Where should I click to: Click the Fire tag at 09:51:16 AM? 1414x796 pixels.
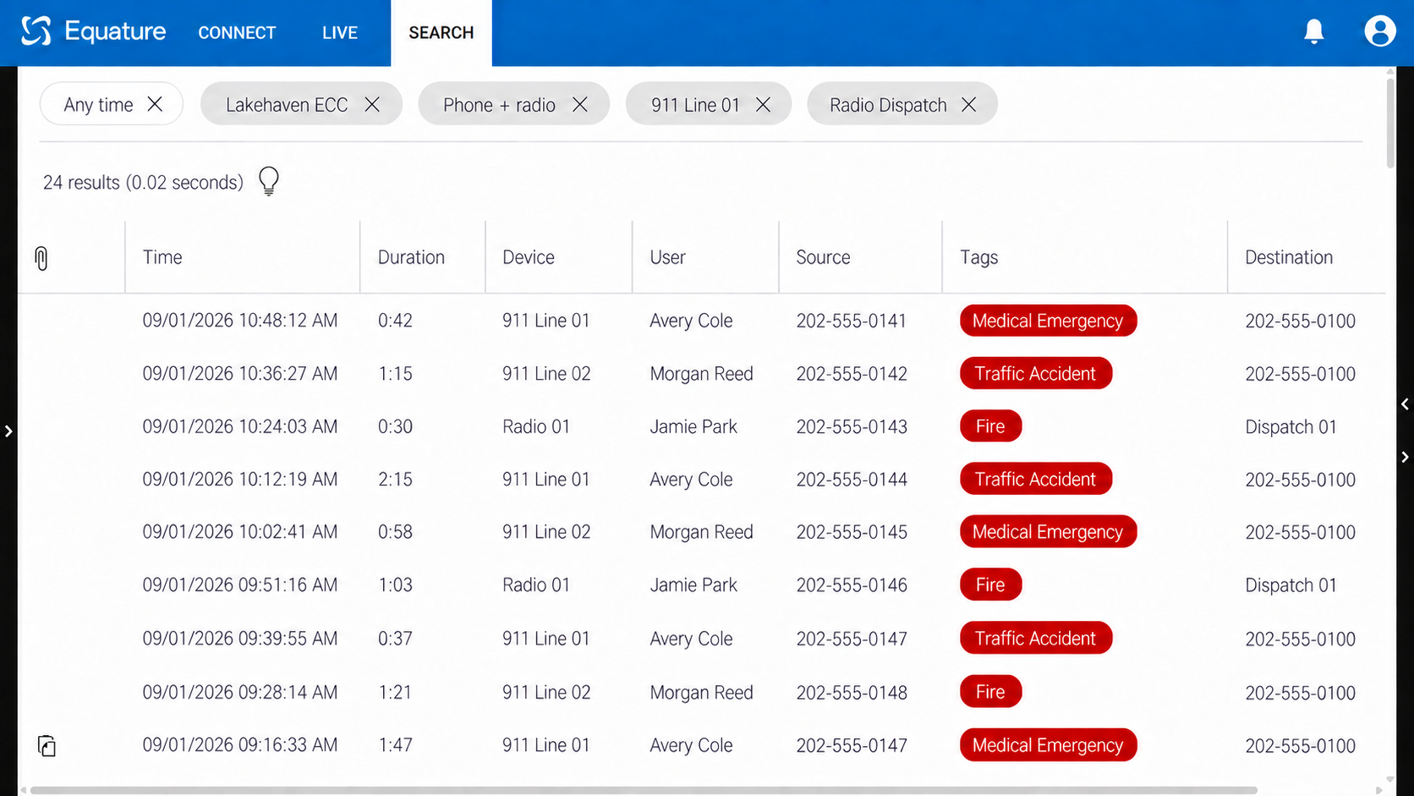pyautogui.click(x=990, y=585)
